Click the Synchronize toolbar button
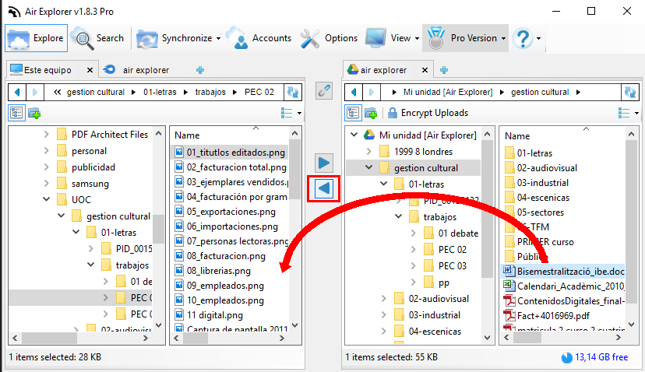The width and height of the screenshot is (645, 372). 174,38
